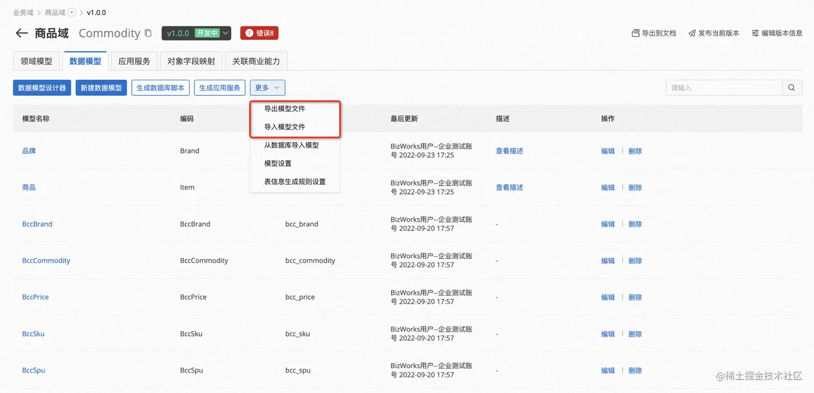Click 业务域 in the breadcrumb
Viewport: 814px width, 393px height.
coord(23,12)
